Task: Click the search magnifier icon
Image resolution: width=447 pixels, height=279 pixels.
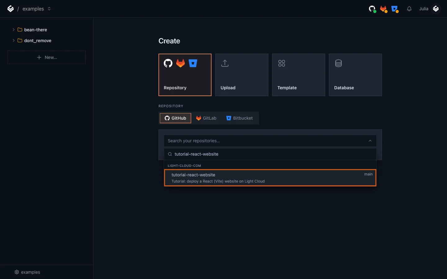Action: coord(170,154)
